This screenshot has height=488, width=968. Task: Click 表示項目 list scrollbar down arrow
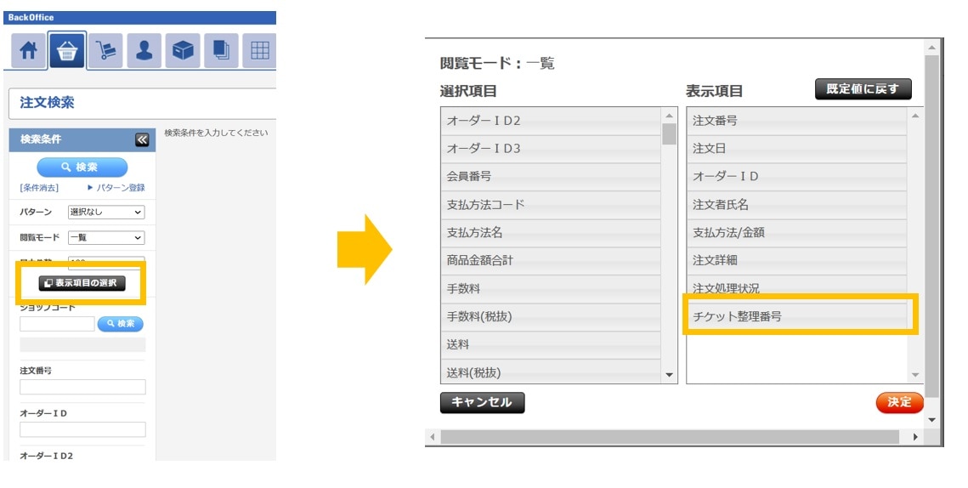click(915, 375)
